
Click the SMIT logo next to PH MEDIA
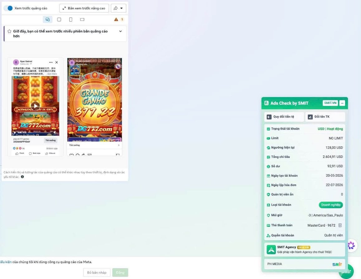coord(337,264)
